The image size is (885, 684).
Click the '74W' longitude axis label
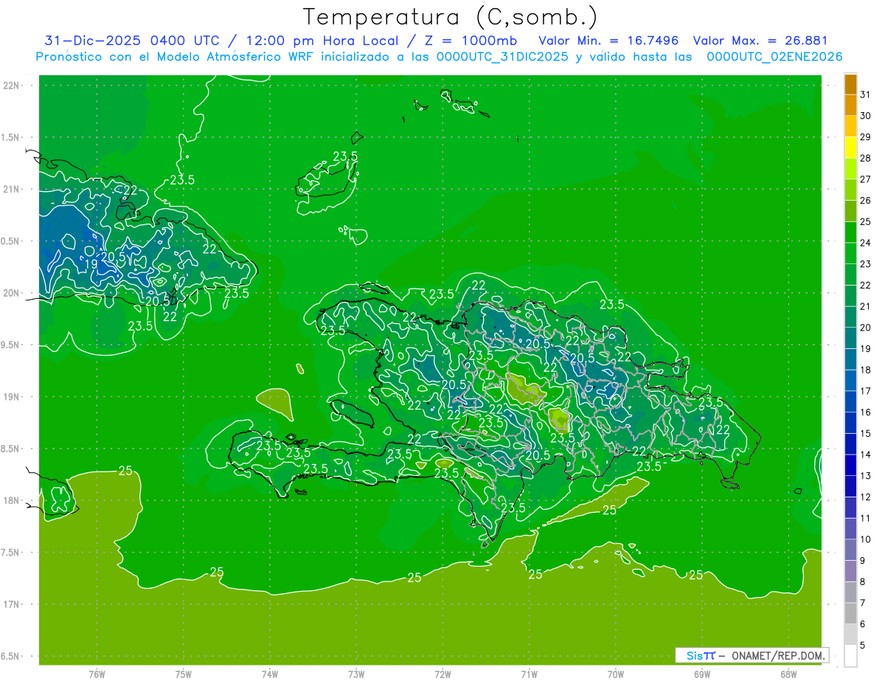click(x=269, y=674)
